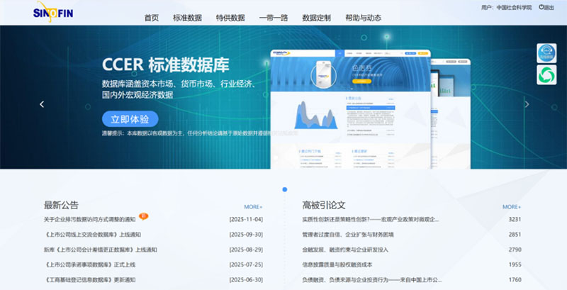Open 《上市公司线上交流会数据库》上线通知 announcement
The height and width of the screenshot is (290, 567).
pyautogui.click(x=92, y=235)
